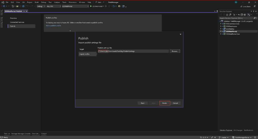Click the Finish button
Viewport: 258px width, 139px height.
pos(165,103)
